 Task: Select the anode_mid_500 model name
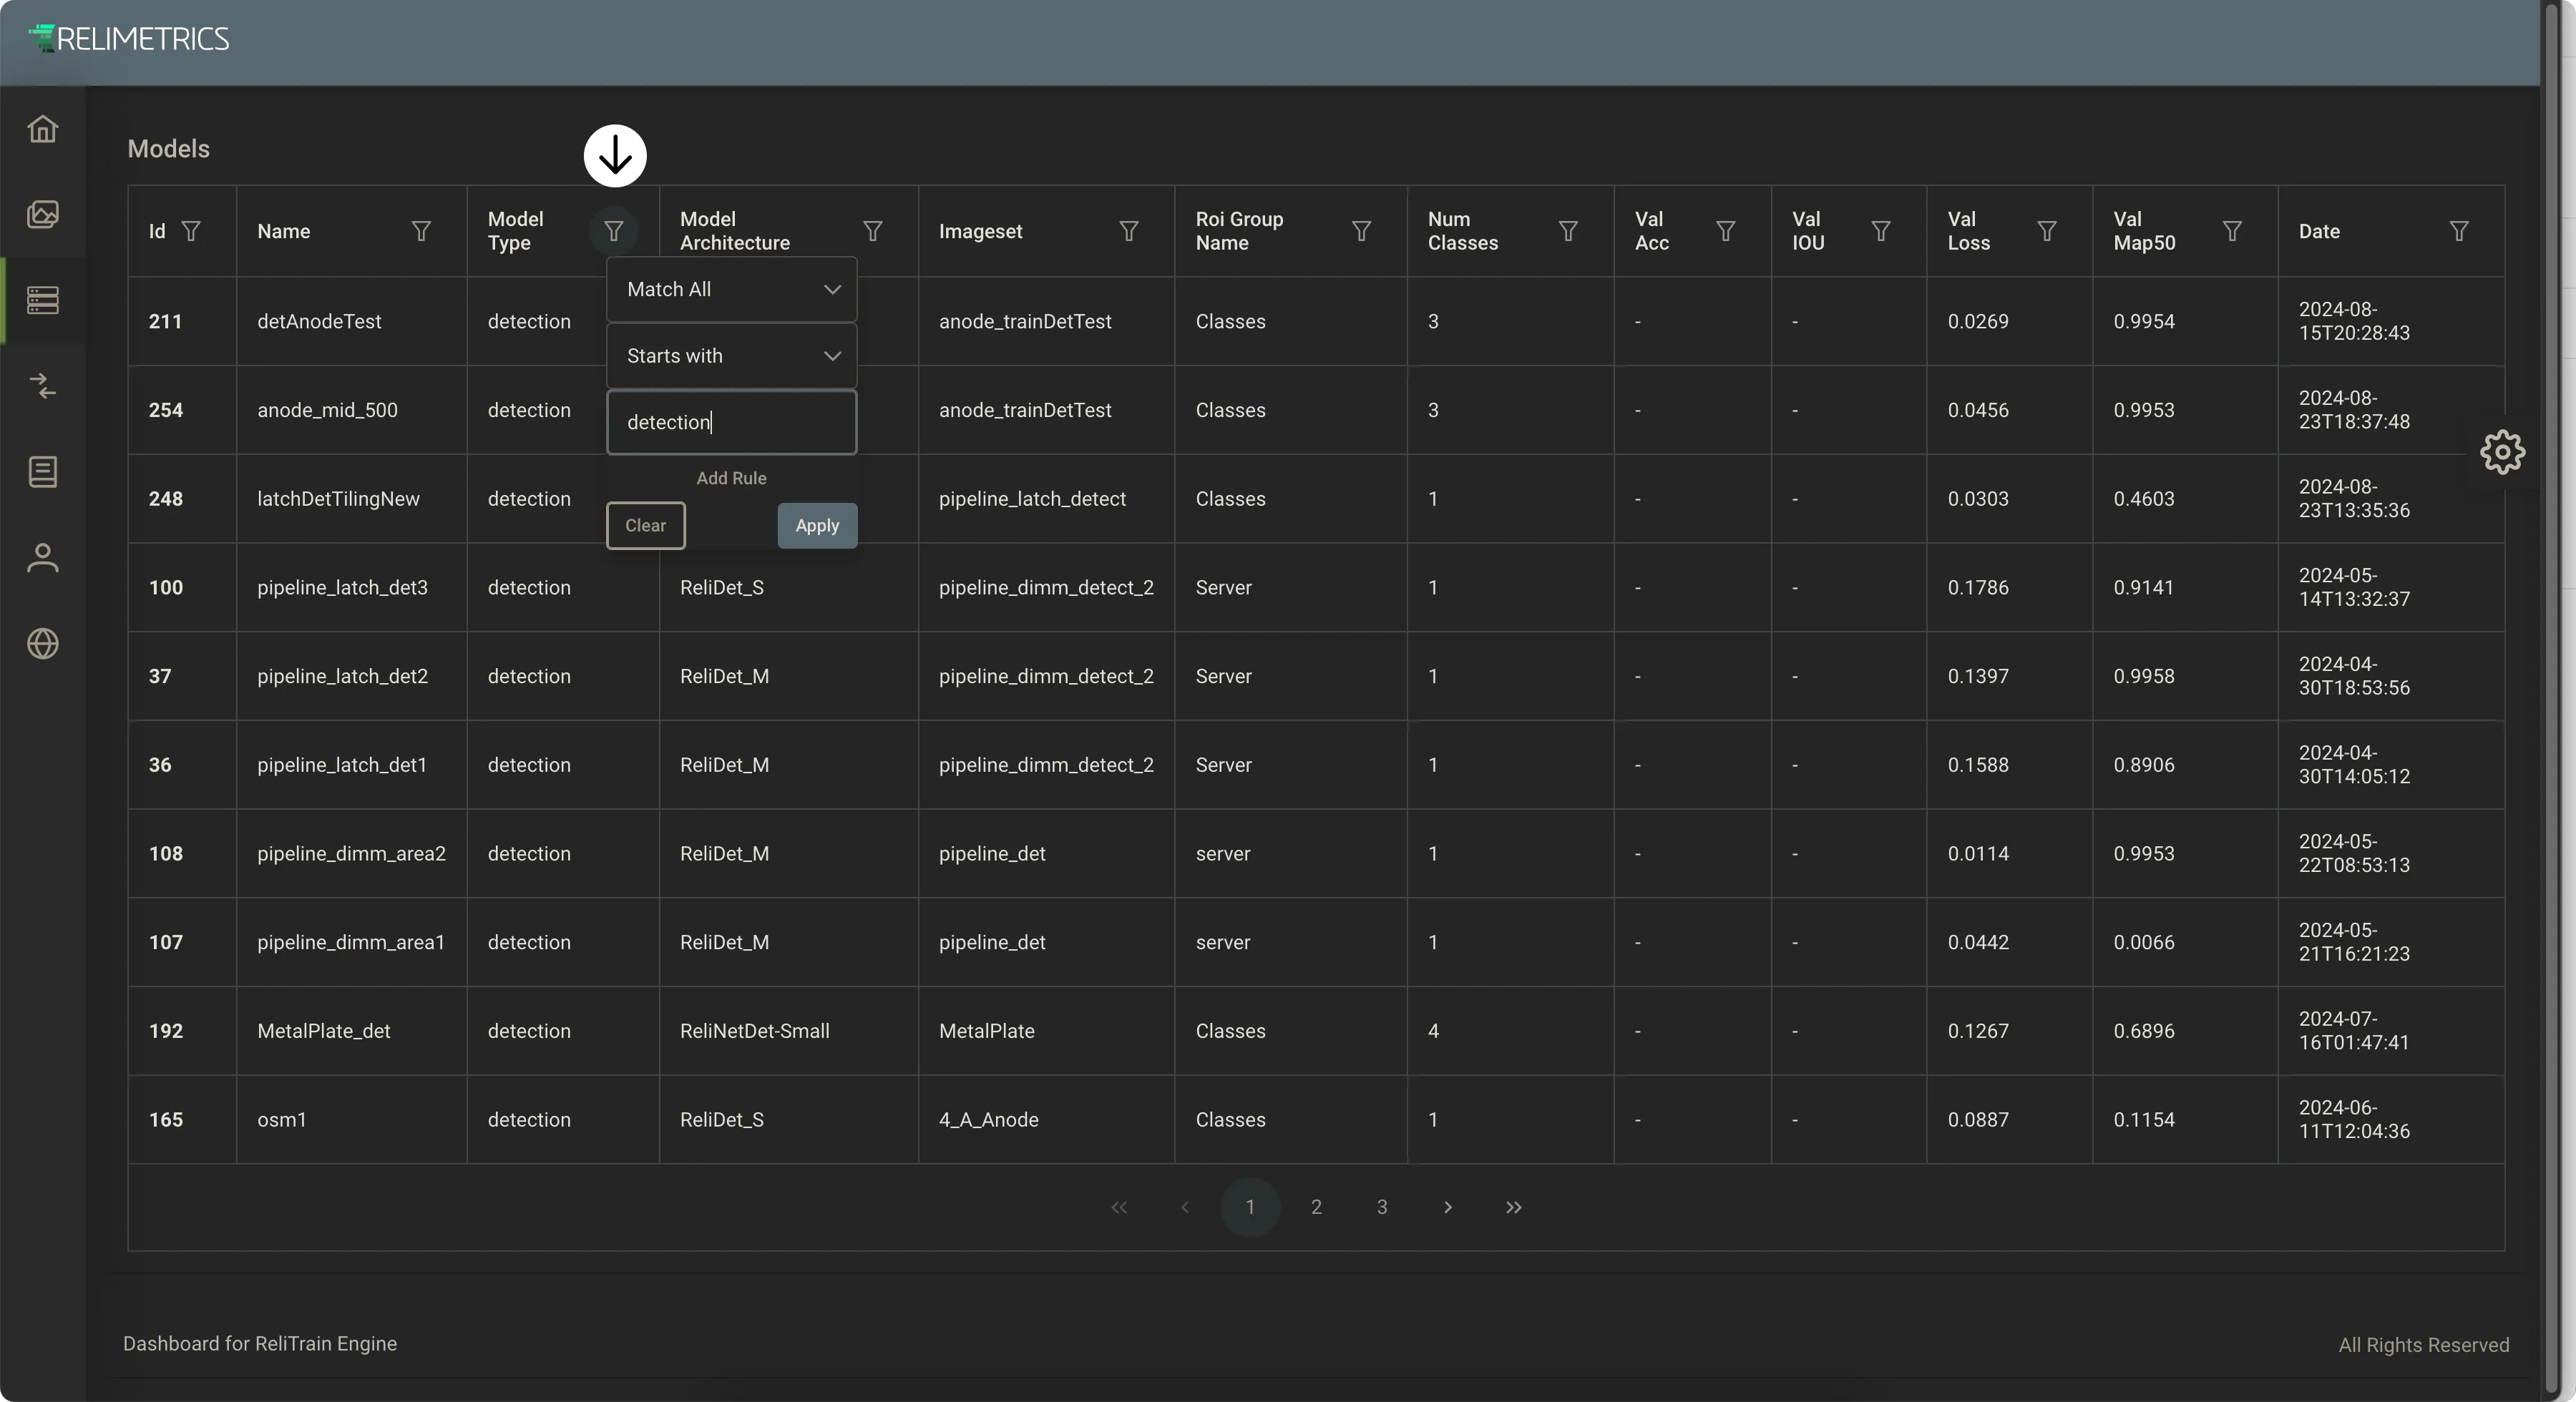point(327,410)
